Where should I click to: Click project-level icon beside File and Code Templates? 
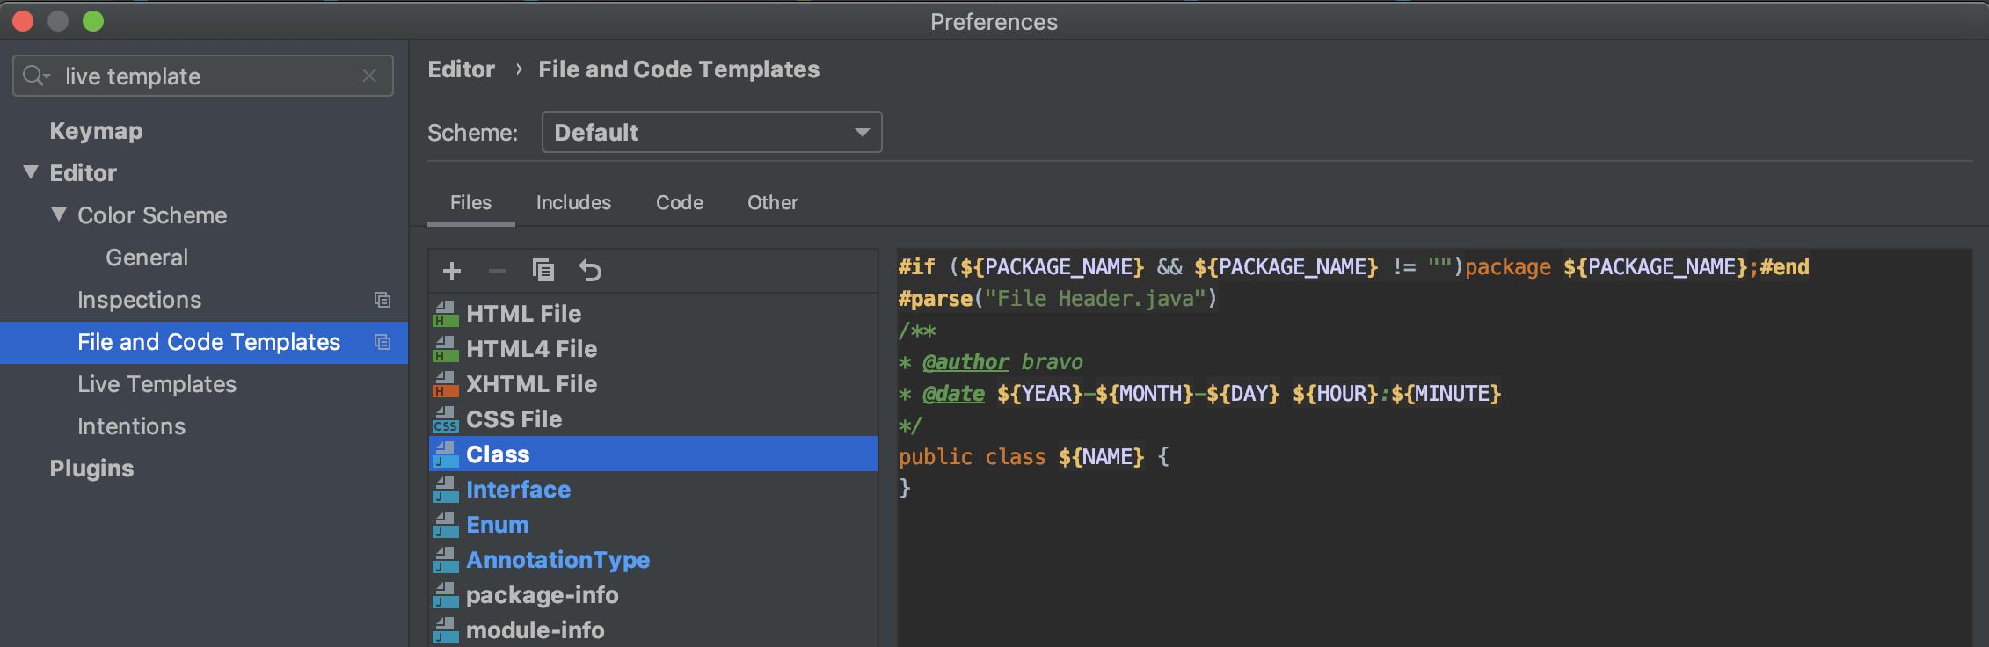pyautogui.click(x=382, y=342)
